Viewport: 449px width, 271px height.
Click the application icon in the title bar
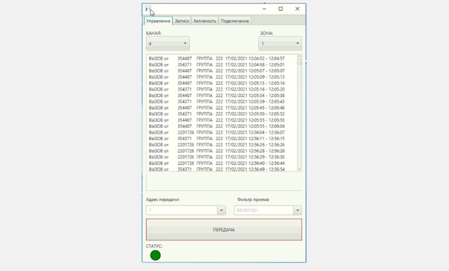coord(148,8)
